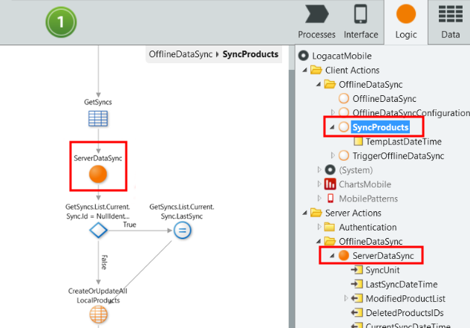Switch to the Data tab
Image resolution: width=470 pixels, height=328 pixels.
coord(450,22)
